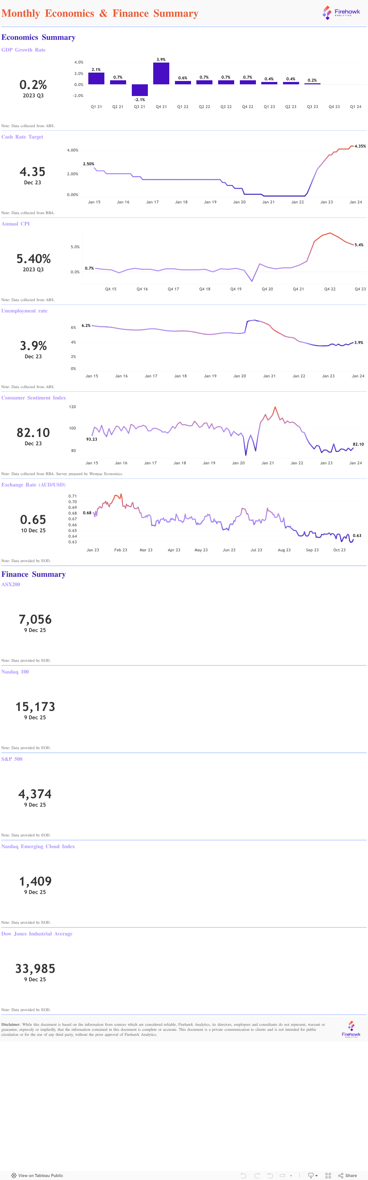Click the Revert view icon
This screenshot has height=1180, width=368.
270,1175
